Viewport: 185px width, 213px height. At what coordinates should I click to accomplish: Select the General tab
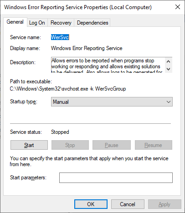(x=15, y=22)
